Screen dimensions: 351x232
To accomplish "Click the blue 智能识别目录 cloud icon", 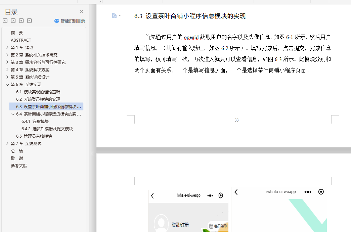I will click(x=57, y=21).
